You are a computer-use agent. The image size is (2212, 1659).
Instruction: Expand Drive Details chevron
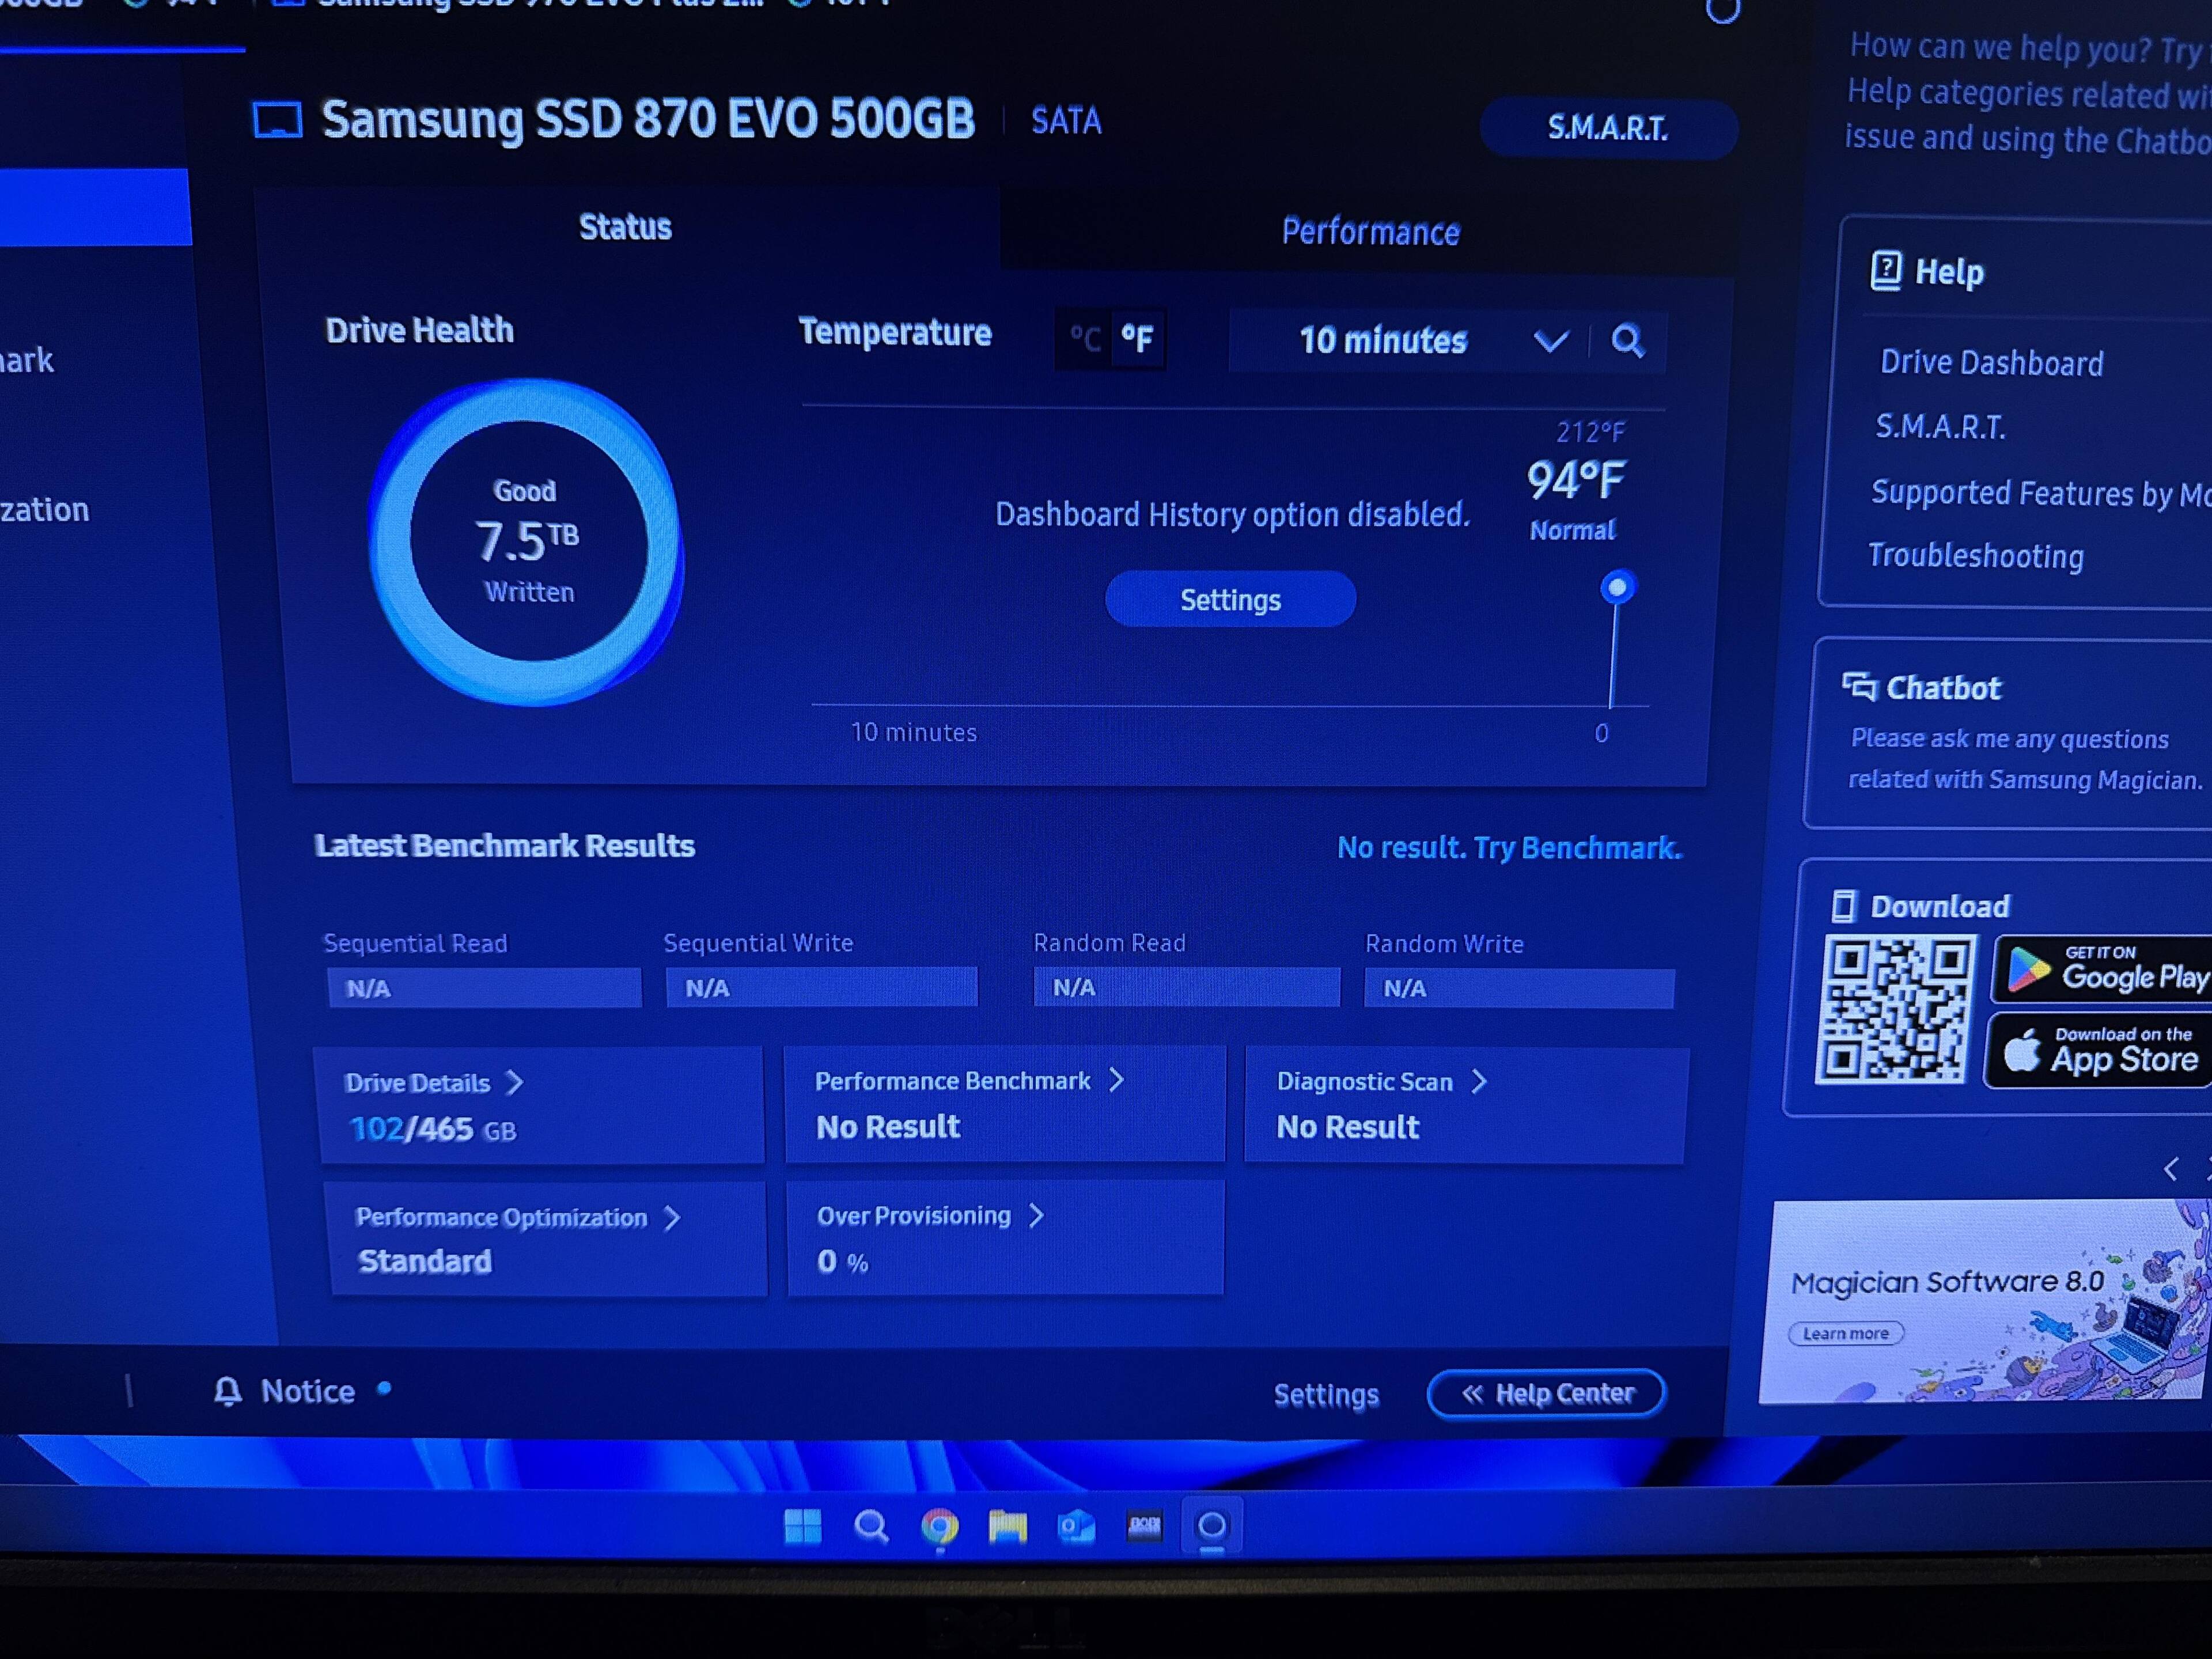(x=514, y=1082)
